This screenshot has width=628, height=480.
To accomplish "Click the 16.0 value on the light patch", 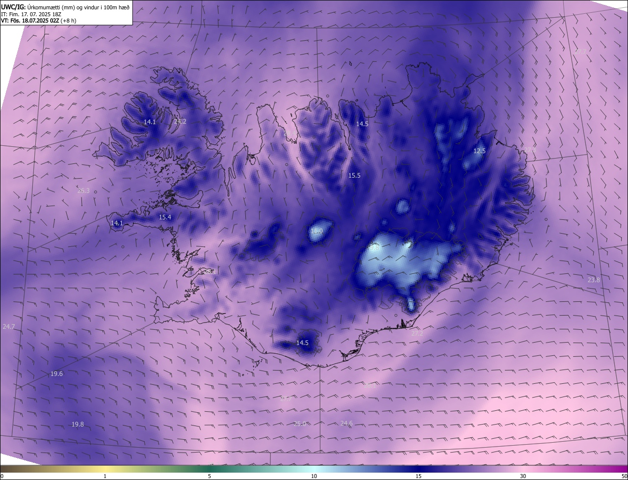I will tap(316, 231).
